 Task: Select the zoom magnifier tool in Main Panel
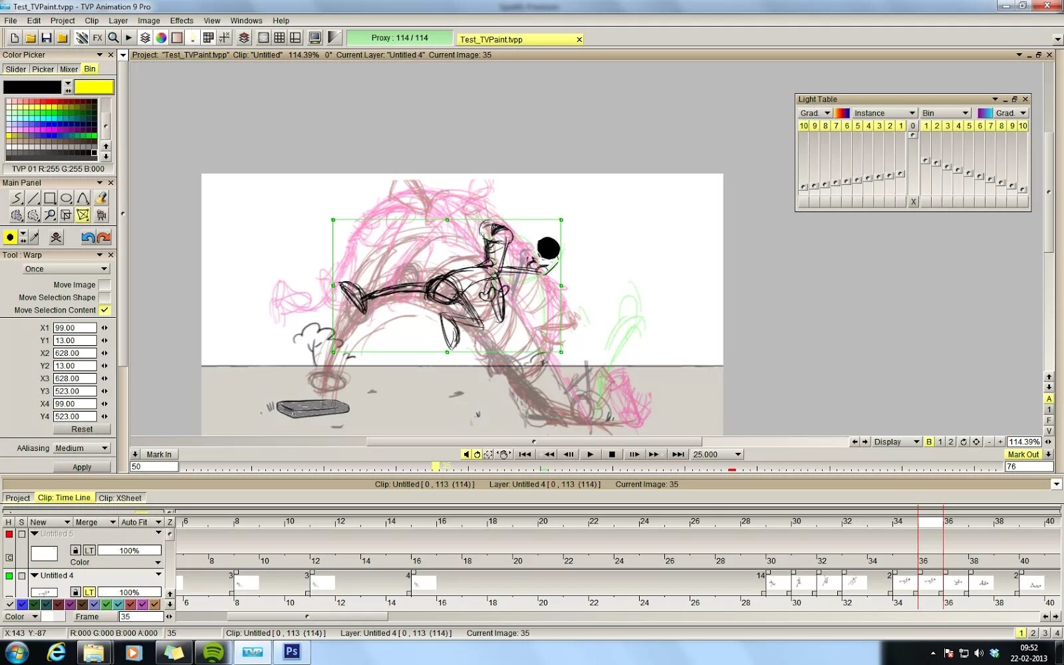[x=50, y=215]
